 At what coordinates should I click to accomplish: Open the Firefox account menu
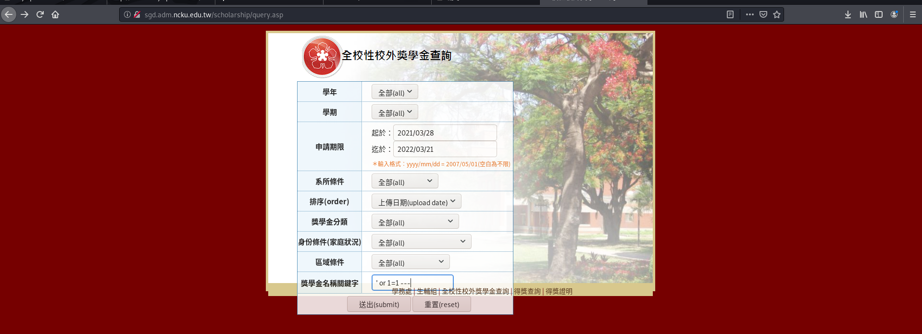(x=894, y=14)
